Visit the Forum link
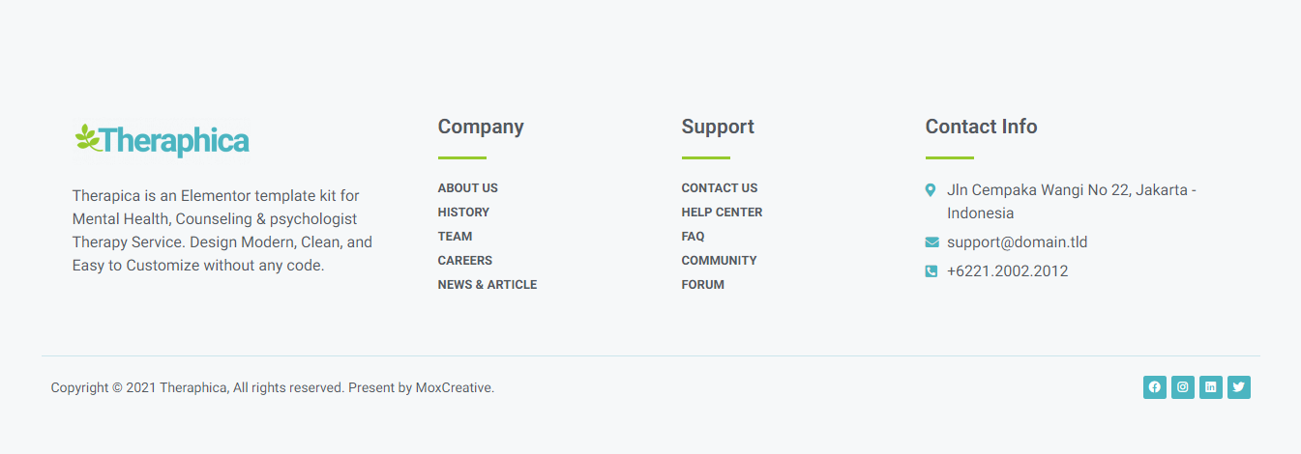 click(702, 285)
